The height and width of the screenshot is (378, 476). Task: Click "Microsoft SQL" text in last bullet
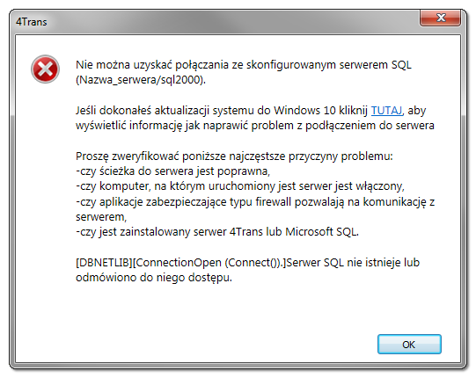[x=321, y=232]
